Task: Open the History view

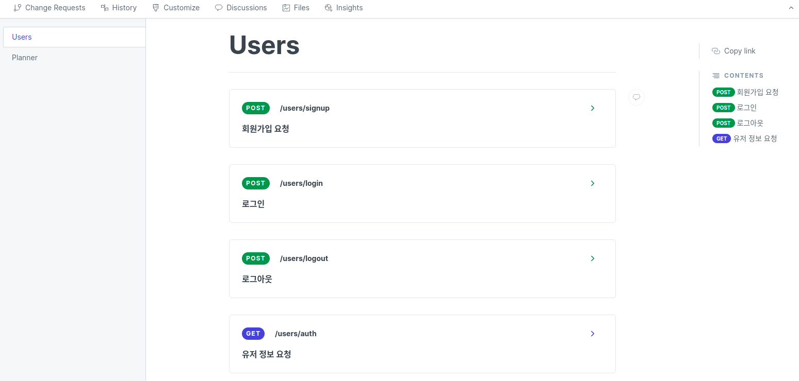Action: [x=118, y=8]
